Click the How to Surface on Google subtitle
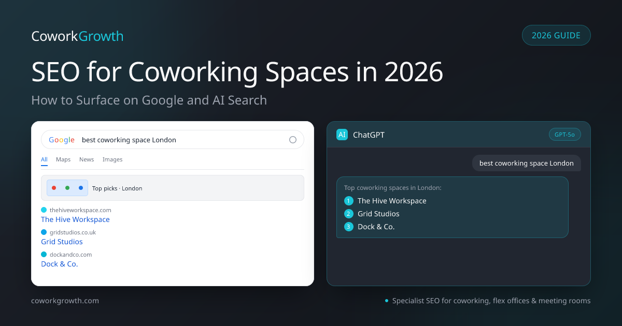 click(149, 100)
